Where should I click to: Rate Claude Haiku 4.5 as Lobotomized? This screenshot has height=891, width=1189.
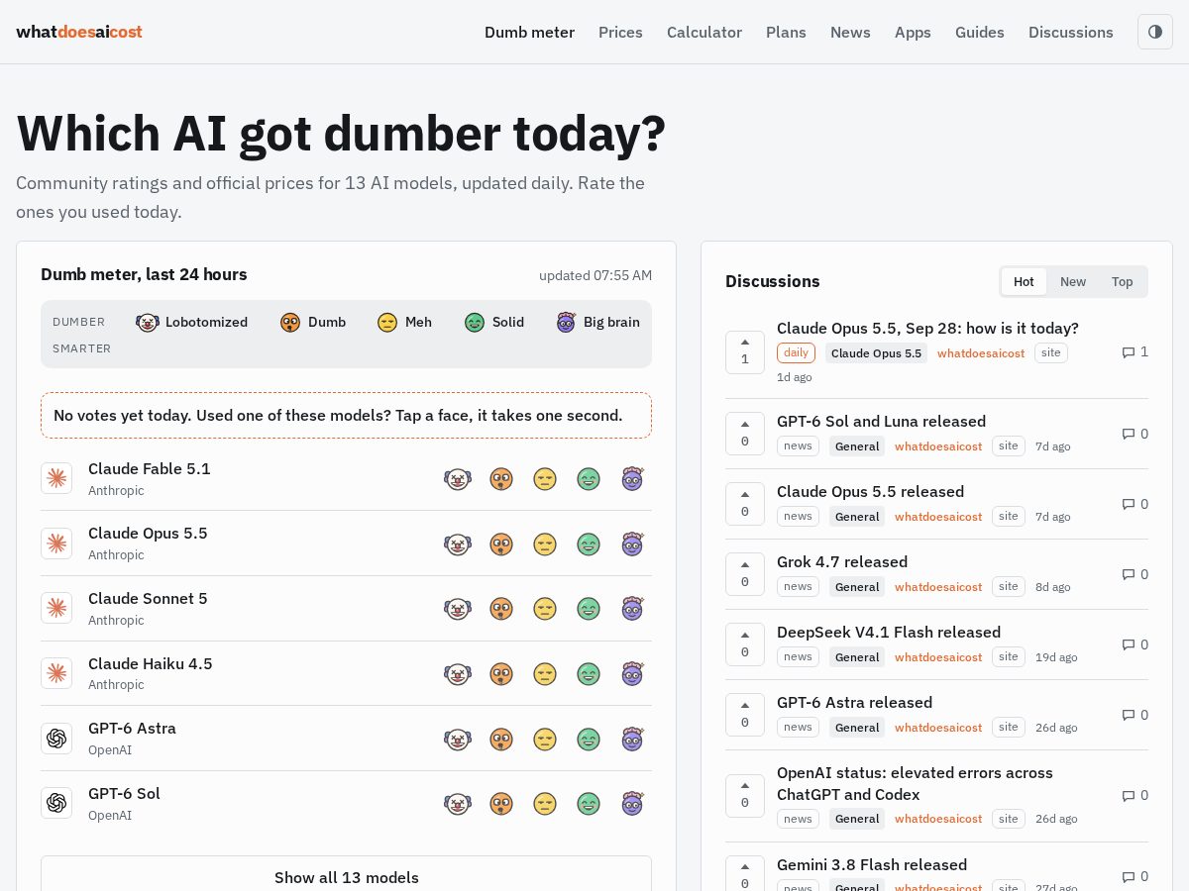tap(457, 674)
